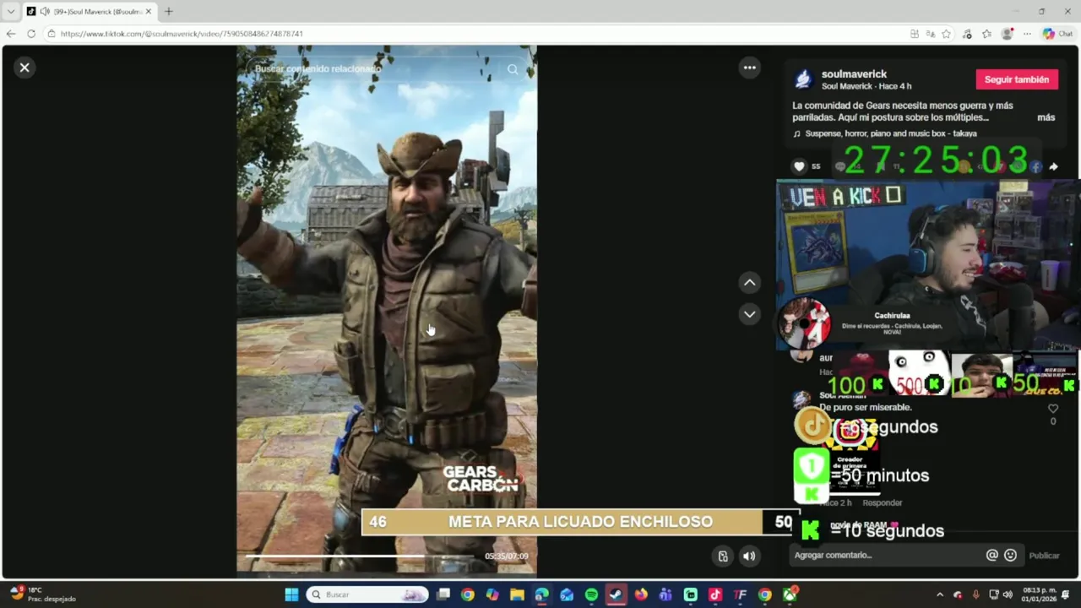Open the soulmaverick profile name
The height and width of the screenshot is (608, 1081).
(x=854, y=74)
